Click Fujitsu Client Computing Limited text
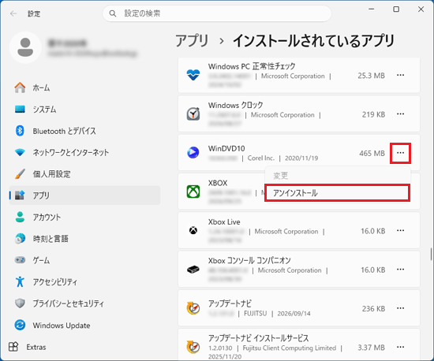This screenshot has width=434, height=361. [290, 348]
